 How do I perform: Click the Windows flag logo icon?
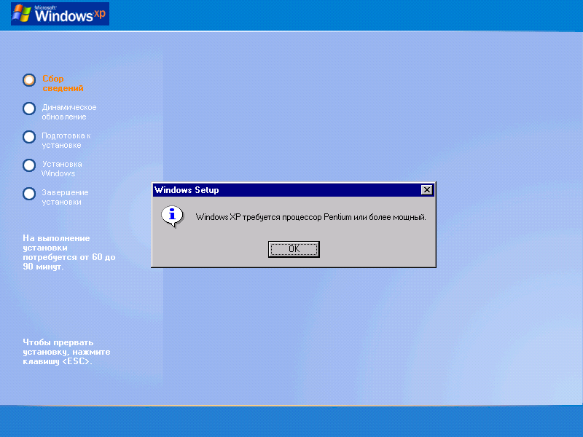[22, 13]
